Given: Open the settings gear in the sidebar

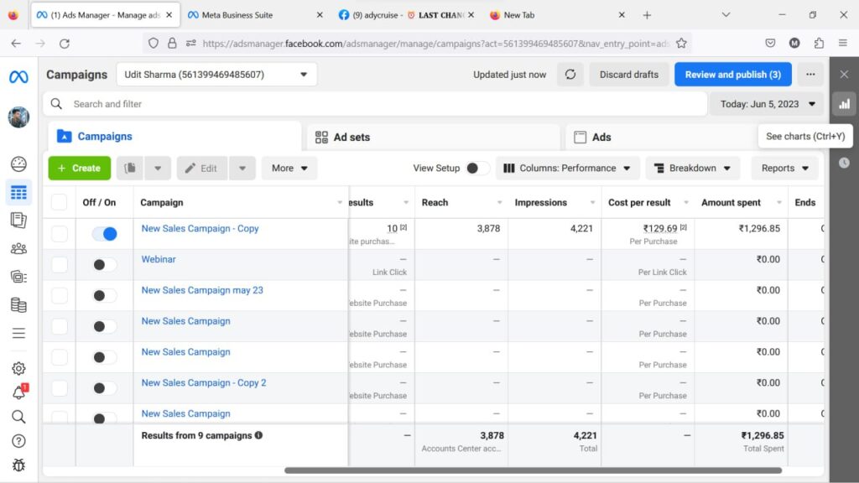Looking at the screenshot, I should point(18,368).
